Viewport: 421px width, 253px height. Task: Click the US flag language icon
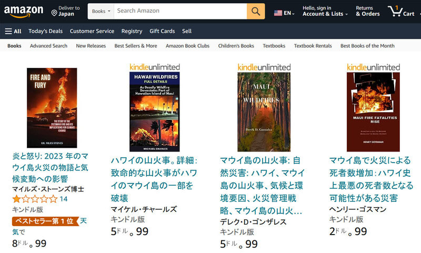pyautogui.click(x=278, y=13)
